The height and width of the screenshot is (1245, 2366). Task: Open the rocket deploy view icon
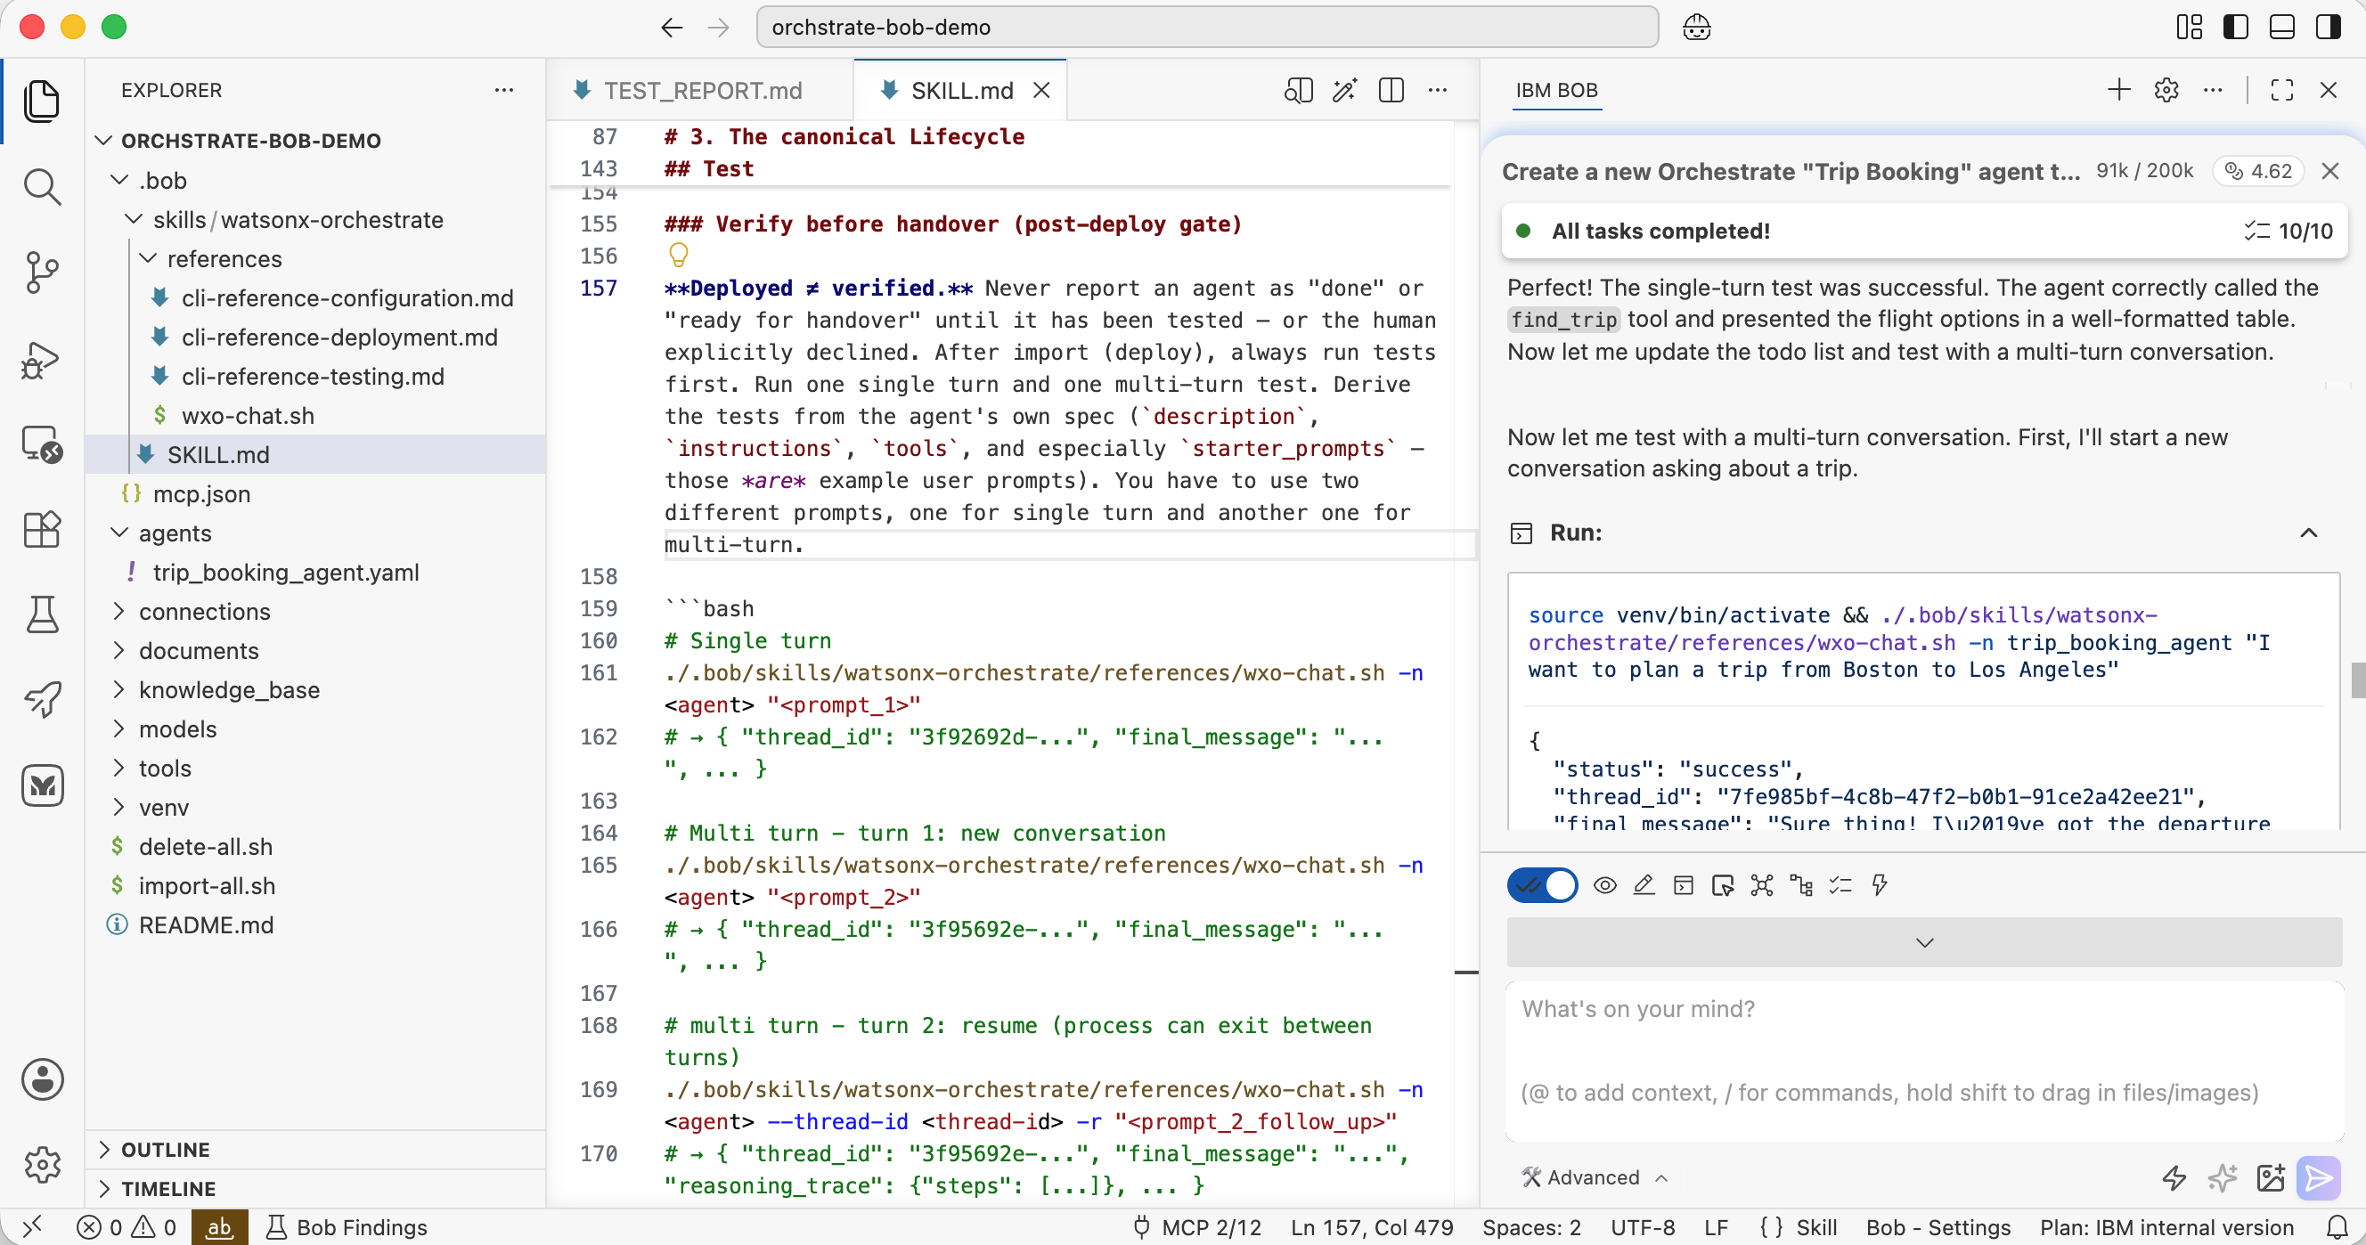(41, 700)
